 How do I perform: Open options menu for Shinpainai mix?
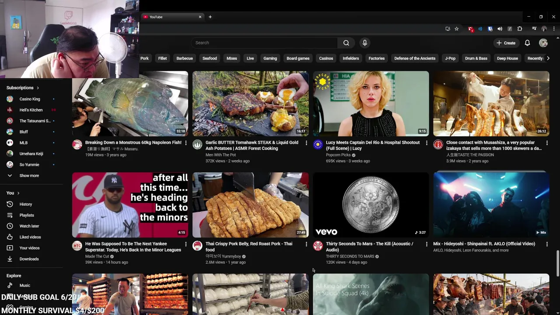coord(547,244)
